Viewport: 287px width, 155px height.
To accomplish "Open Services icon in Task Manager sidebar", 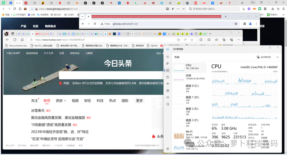I will 167,104.
